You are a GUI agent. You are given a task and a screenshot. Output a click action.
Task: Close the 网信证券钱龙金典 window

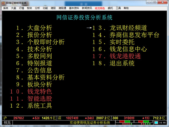pos(163,2)
